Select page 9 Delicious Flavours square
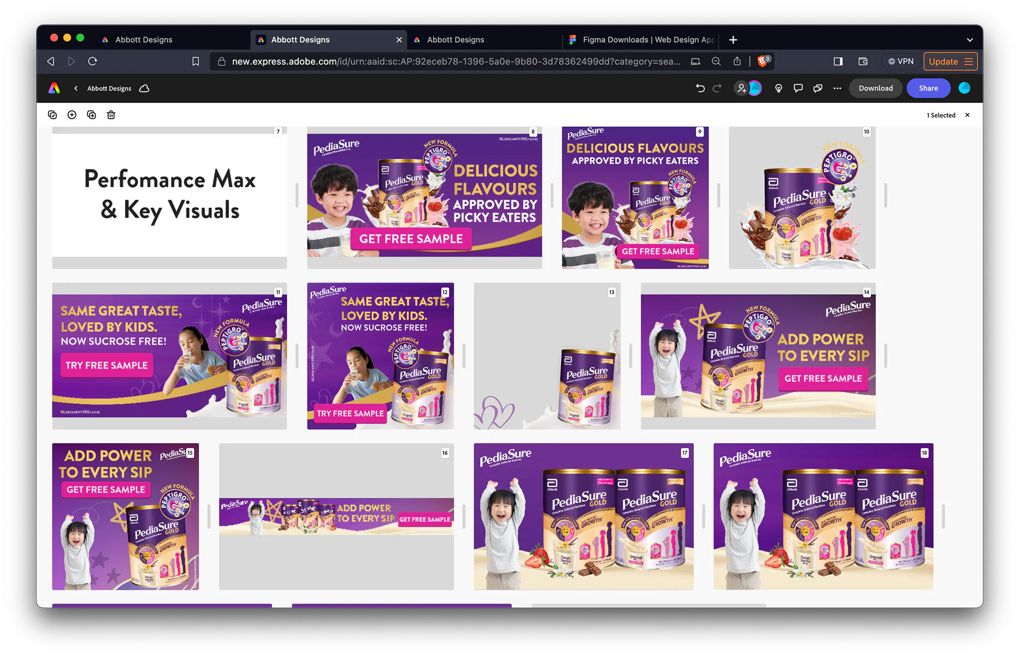 [x=635, y=197]
